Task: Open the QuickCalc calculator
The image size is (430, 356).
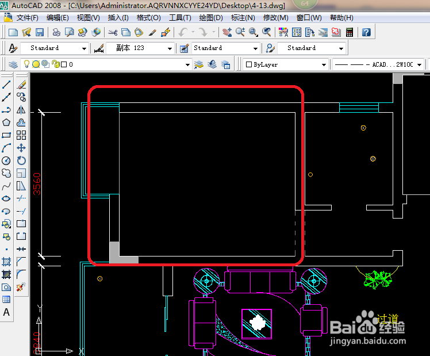Action: click(x=350, y=32)
